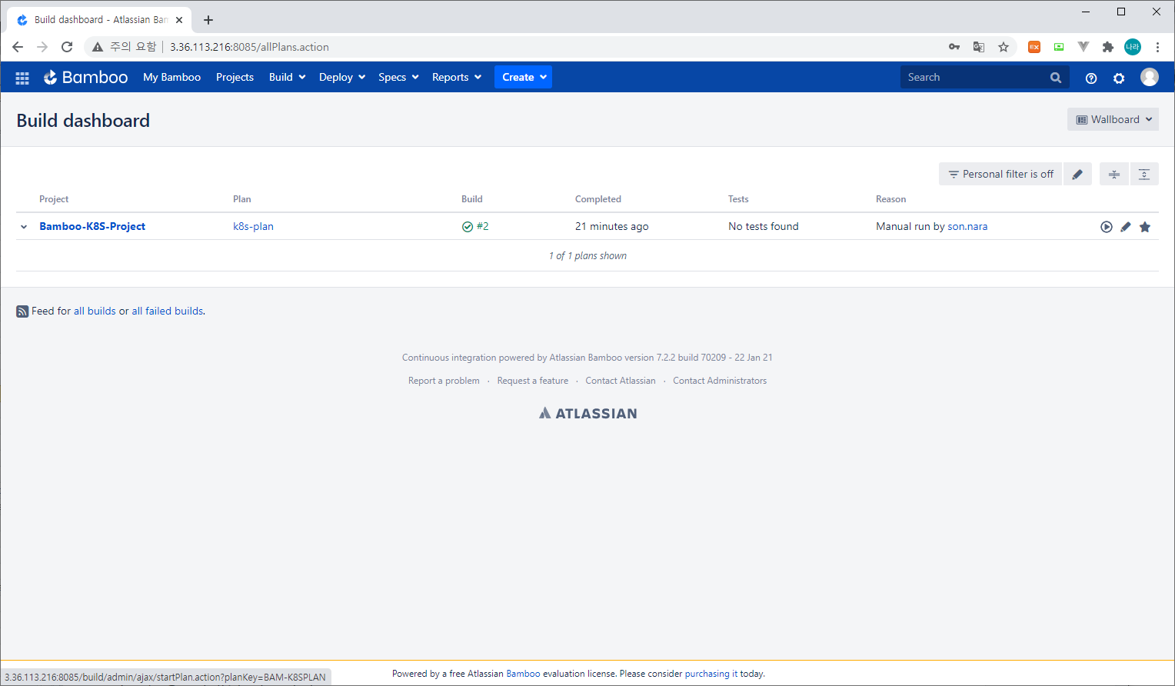Screen dimensions: 1175x686
Task: Expand all projects icon button
Action: coord(1144,175)
